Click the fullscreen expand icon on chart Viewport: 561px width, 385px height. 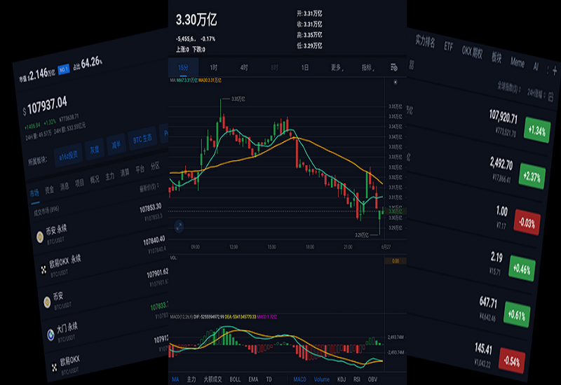[179, 226]
